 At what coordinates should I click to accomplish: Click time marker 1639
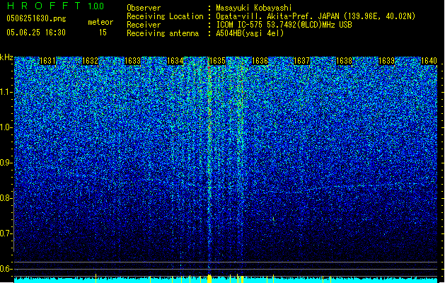pyautogui.click(x=386, y=61)
